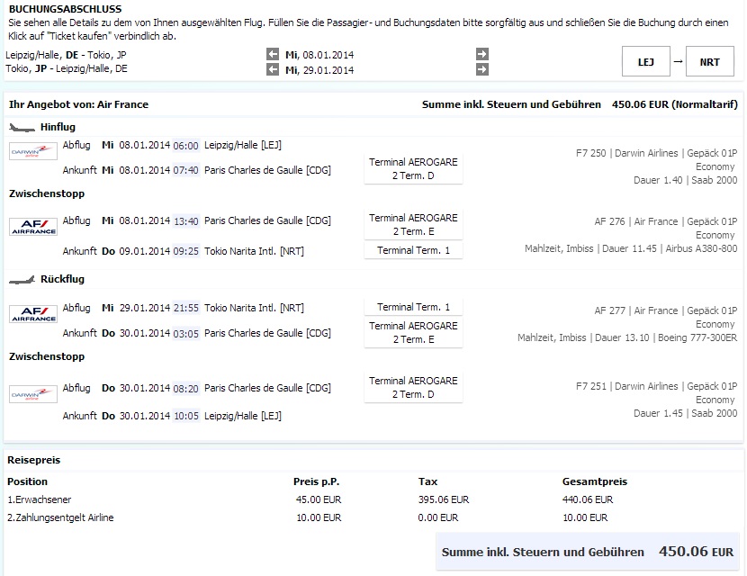Click Darwin Airlines logo for flight F7 251
747x576 pixels.
(x=33, y=394)
